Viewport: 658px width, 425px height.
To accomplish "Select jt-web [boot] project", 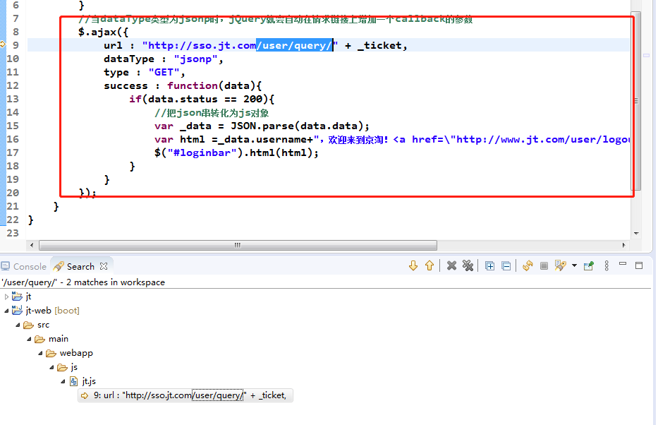I will click(x=52, y=311).
